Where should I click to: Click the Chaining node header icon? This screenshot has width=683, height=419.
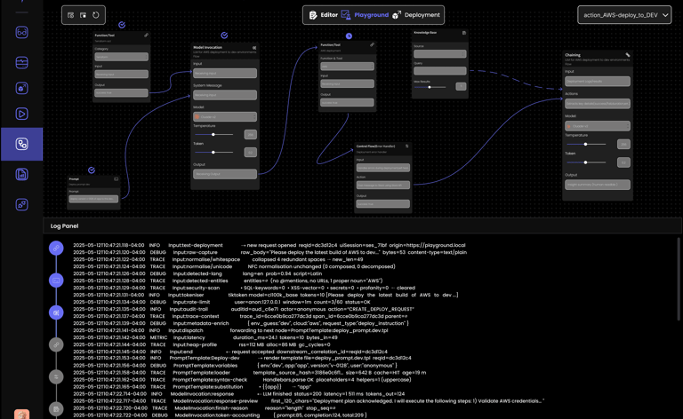pyautogui.click(x=628, y=55)
